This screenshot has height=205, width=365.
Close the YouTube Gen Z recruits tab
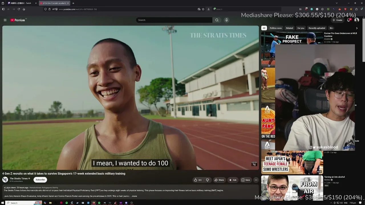68,3
